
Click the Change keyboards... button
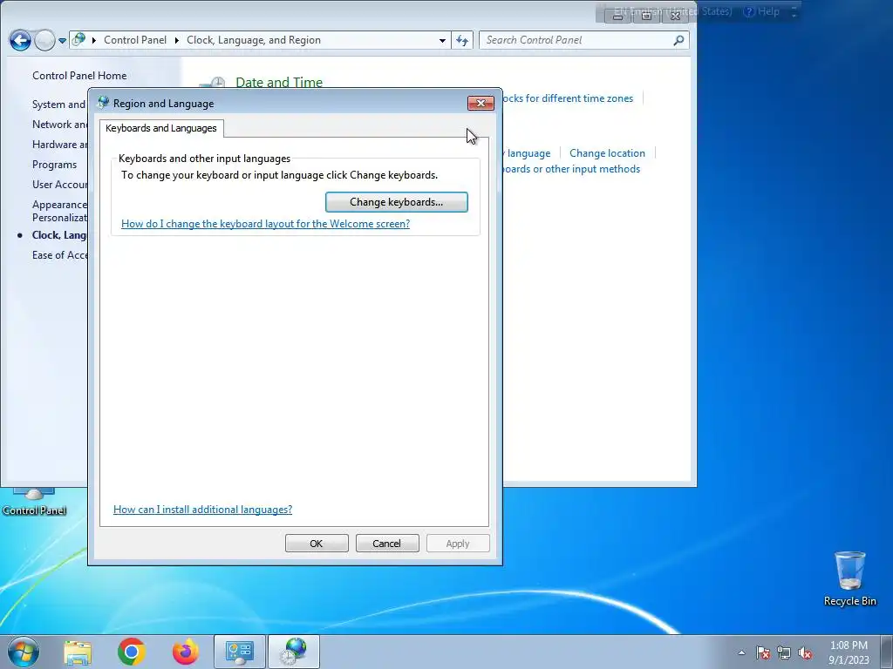[397, 202]
